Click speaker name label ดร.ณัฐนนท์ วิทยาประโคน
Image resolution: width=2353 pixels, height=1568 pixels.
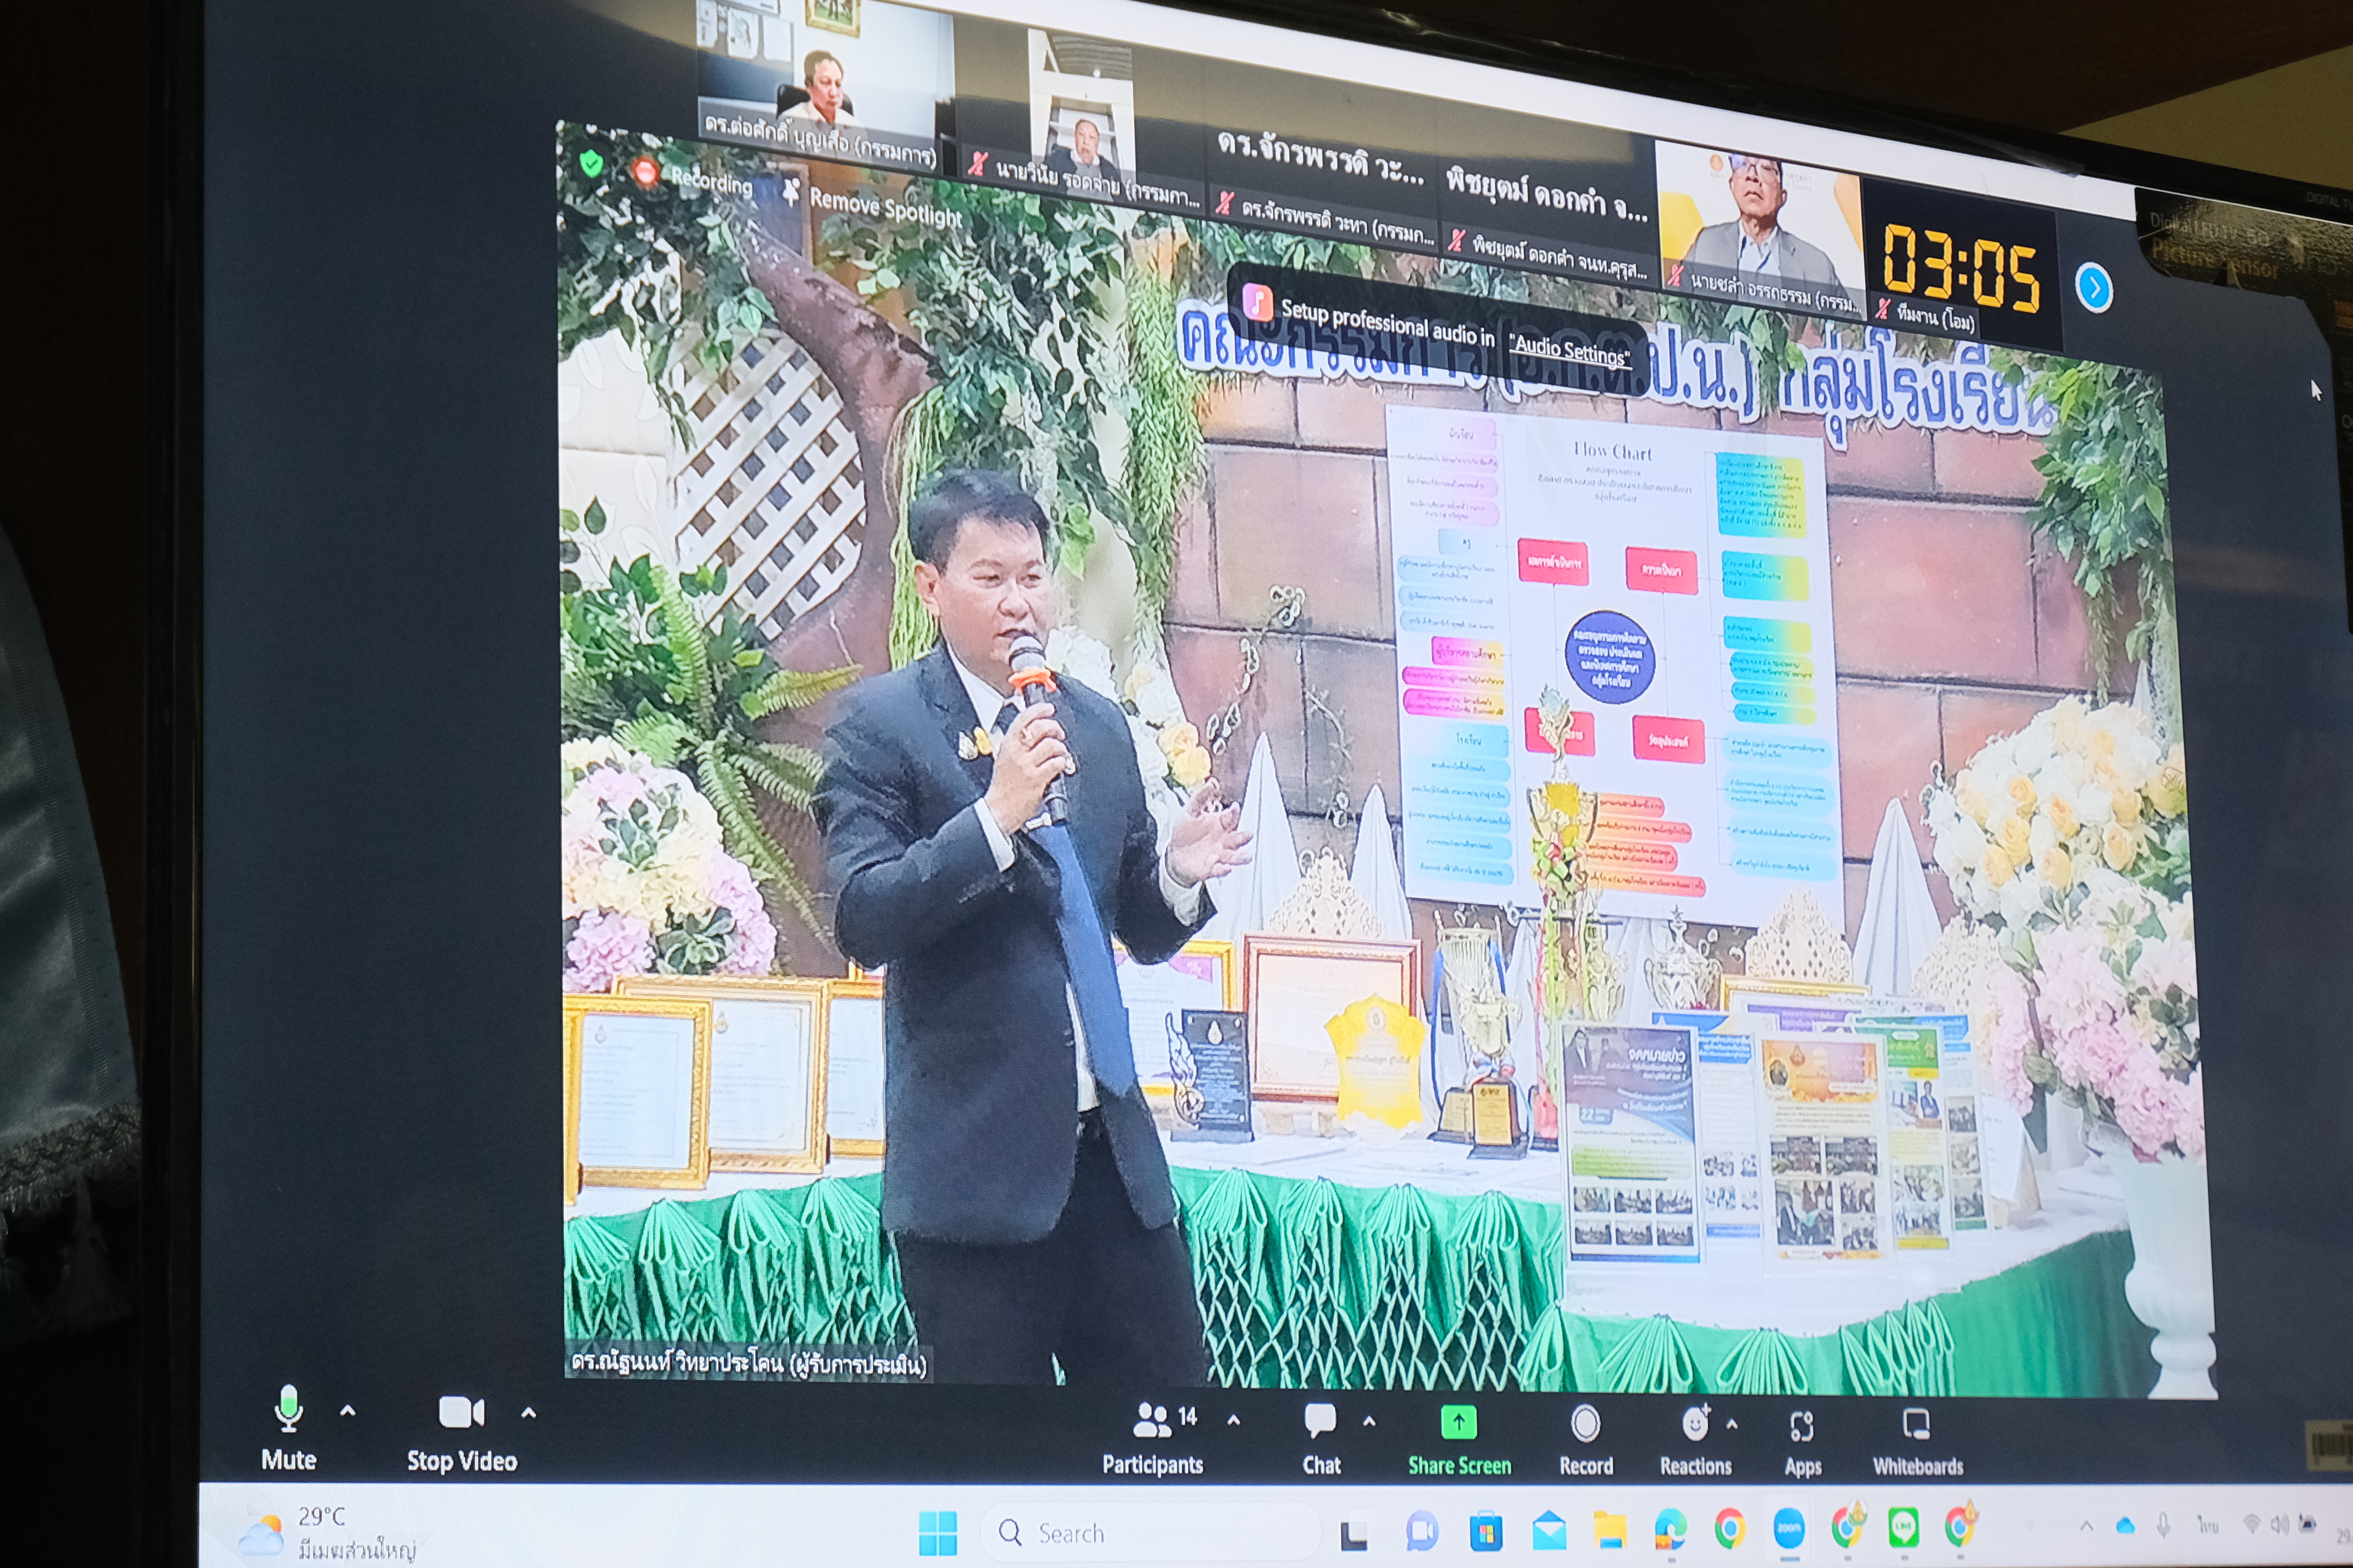(749, 1363)
